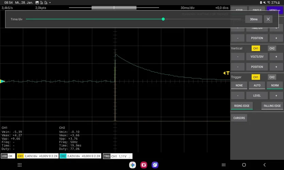The width and height of the screenshot is (284, 170).
Task: Open the purple browser app icon
Action: (x=155, y=165)
